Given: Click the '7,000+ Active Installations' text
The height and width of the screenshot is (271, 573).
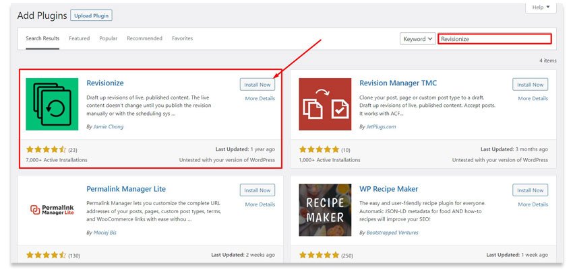Looking at the screenshot, I should coord(57,160).
